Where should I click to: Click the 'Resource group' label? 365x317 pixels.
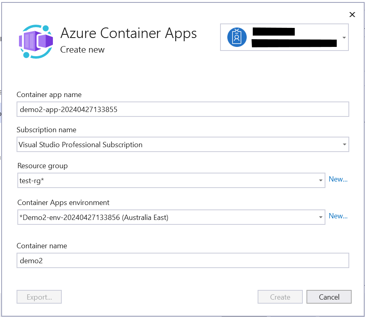[43, 166]
